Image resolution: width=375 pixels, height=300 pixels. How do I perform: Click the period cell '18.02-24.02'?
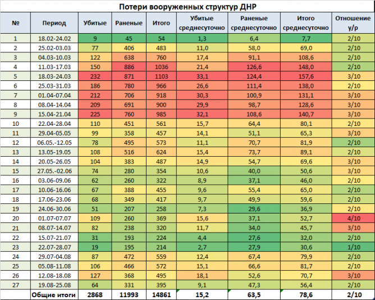[54, 38]
